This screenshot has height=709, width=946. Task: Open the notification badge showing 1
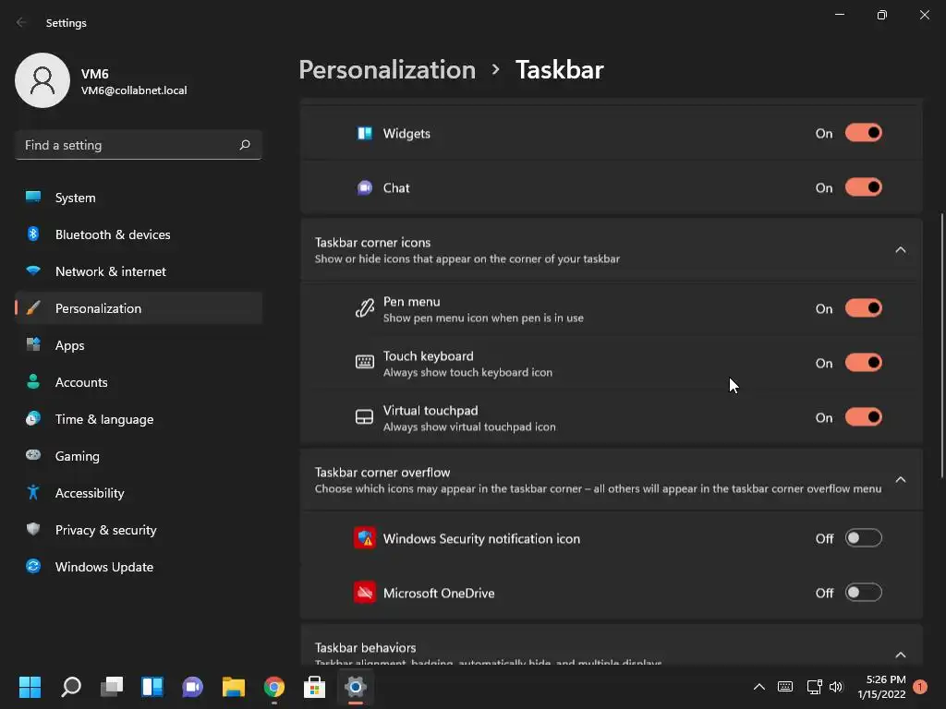(x=920, y=687)
